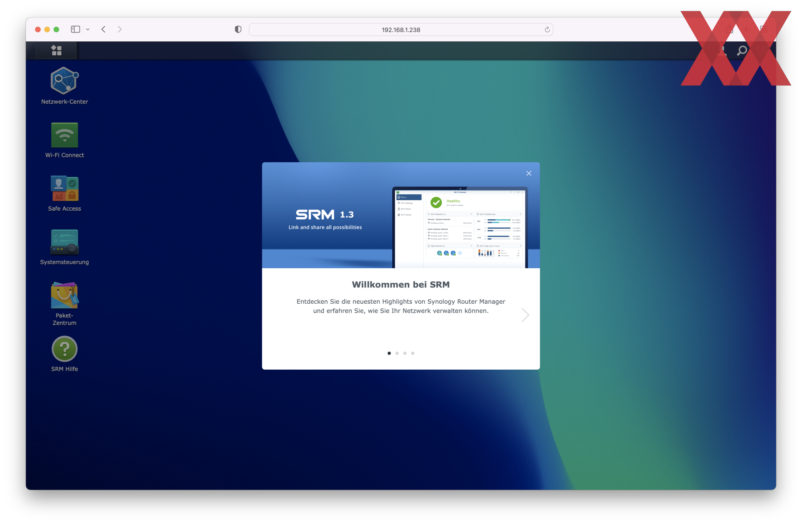
Task: Open the SRM main menu grid icon
Action: pos(56,50)
